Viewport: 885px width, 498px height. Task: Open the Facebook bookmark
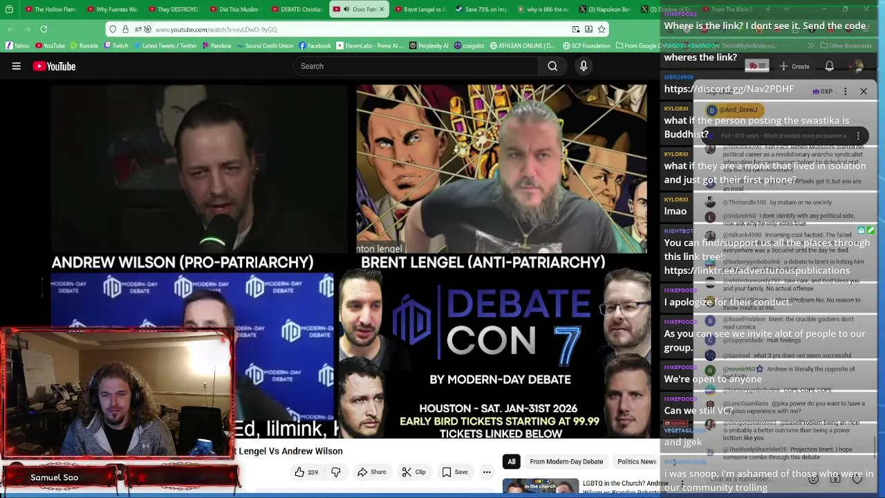(x=315, y=46)
